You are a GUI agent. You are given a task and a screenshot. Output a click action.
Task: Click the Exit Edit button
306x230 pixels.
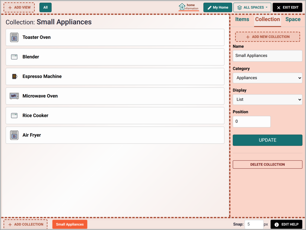pos(287,7)
